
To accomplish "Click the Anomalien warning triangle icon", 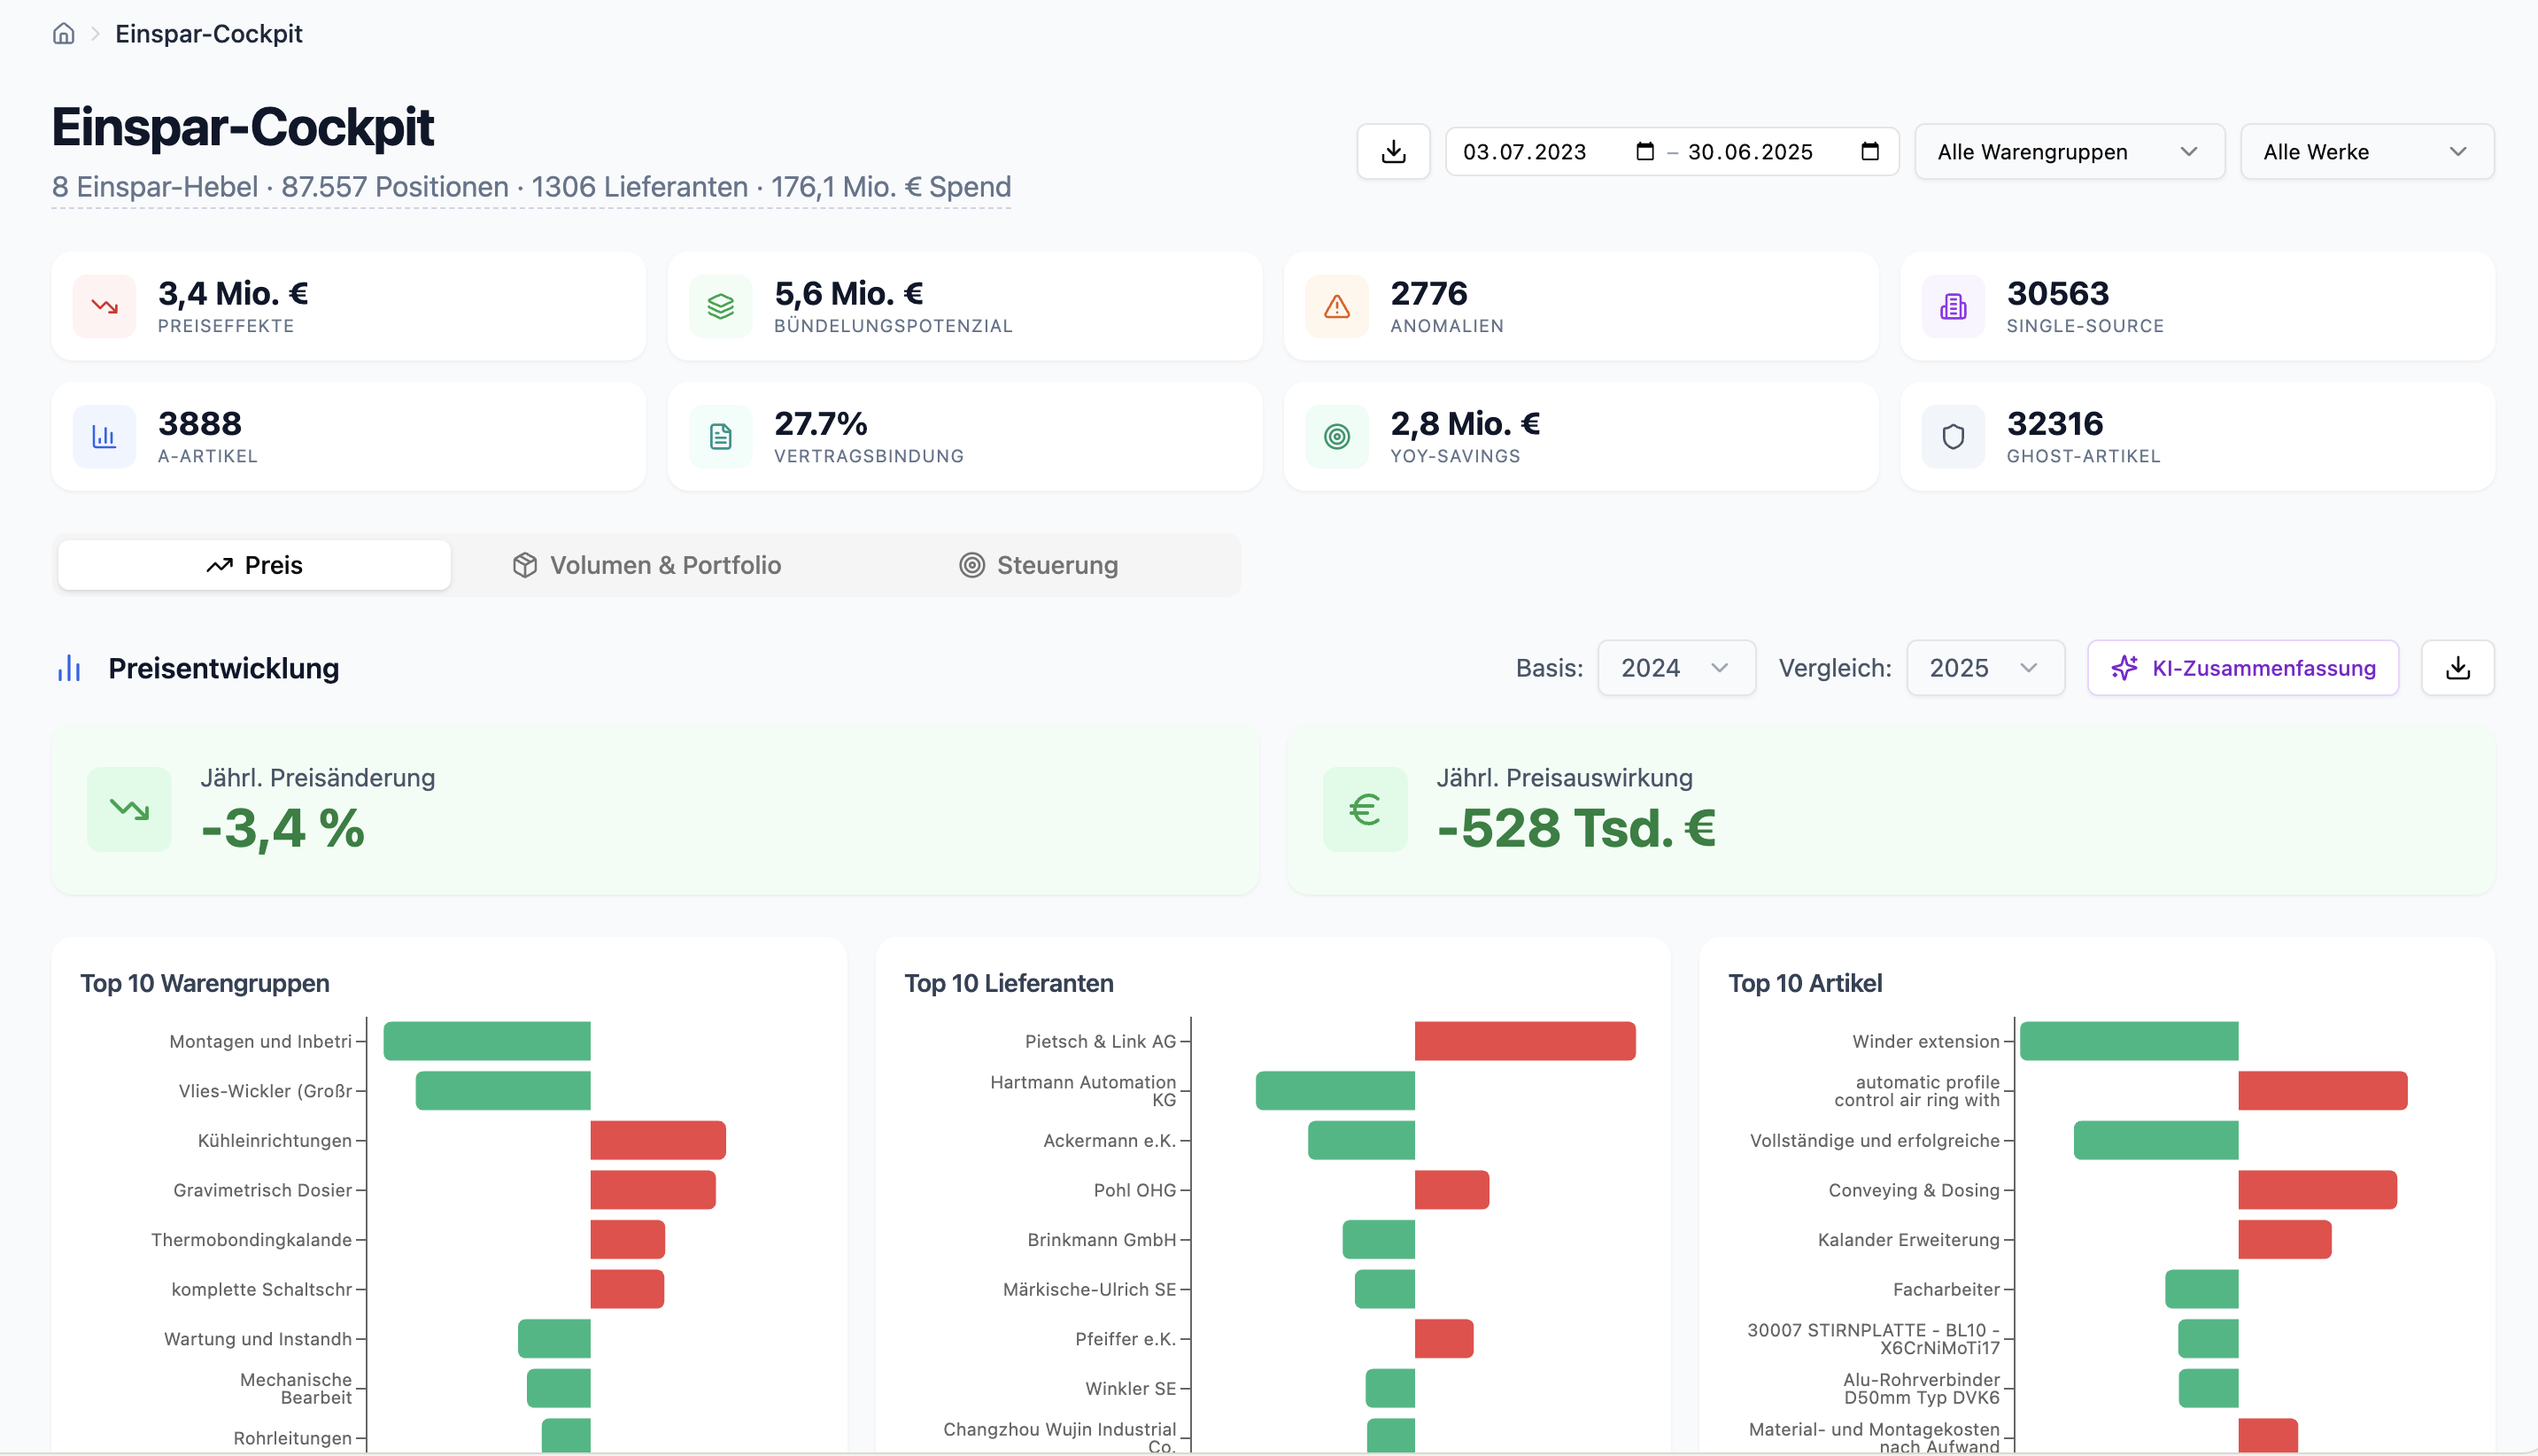I will click(x=1336, y=306).
